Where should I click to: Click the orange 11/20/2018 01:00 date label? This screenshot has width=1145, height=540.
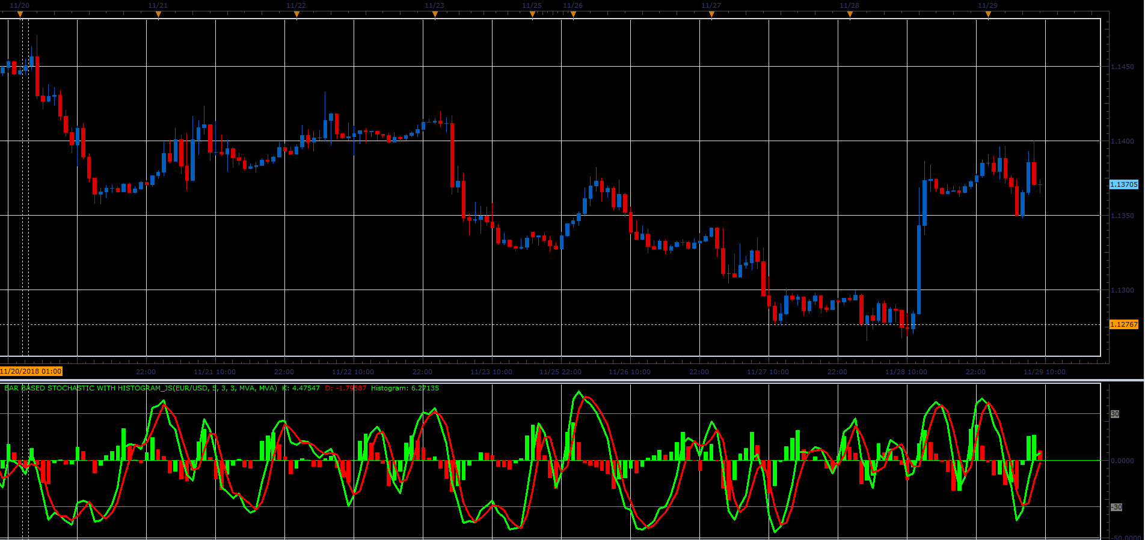click(31, 371)
